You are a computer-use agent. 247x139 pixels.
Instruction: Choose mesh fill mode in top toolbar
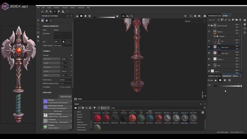pos(85,16)
